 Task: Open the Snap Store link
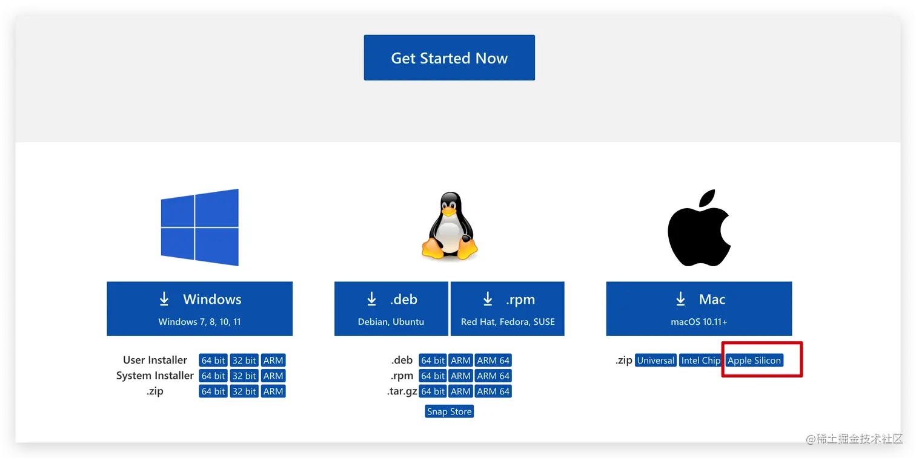pos(449,411)
